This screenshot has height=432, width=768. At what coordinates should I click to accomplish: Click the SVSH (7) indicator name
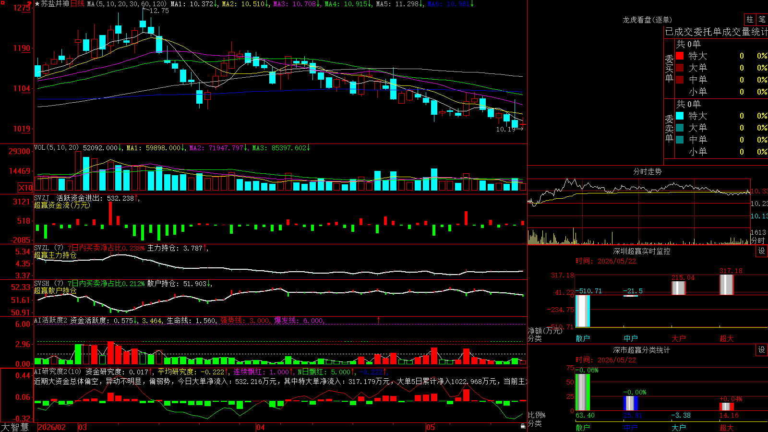tap(48, 284)
